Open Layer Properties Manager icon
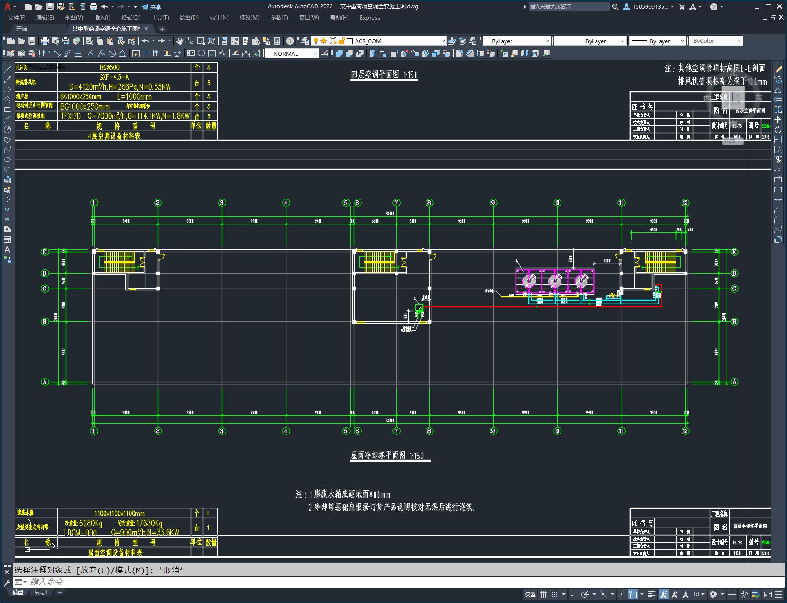787x603 pixels. tap(305, 41)
